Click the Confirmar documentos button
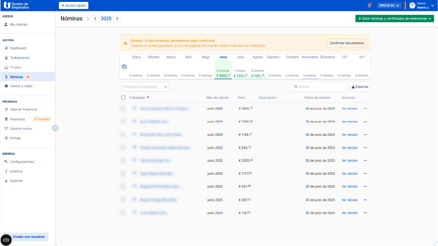The image size is (438, 246). coord(347,43)
